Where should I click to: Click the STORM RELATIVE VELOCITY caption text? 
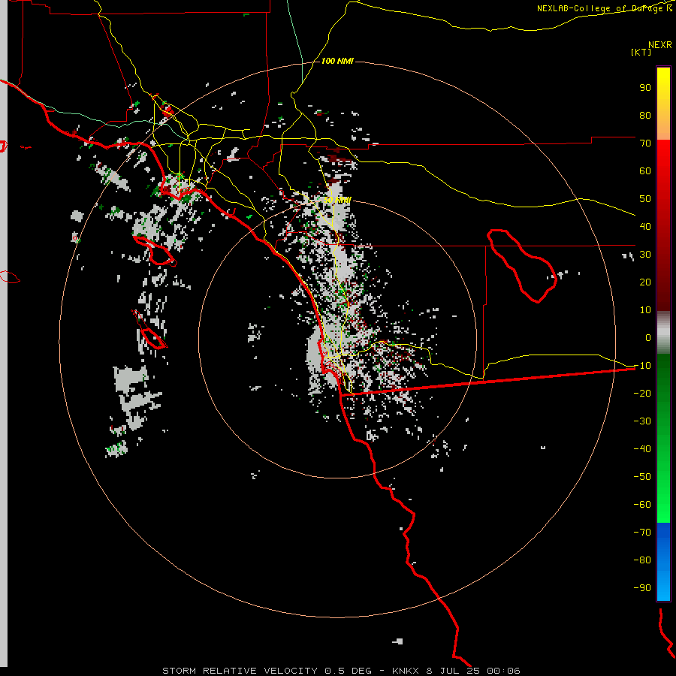pyautogui.click(x=241, y=671)
